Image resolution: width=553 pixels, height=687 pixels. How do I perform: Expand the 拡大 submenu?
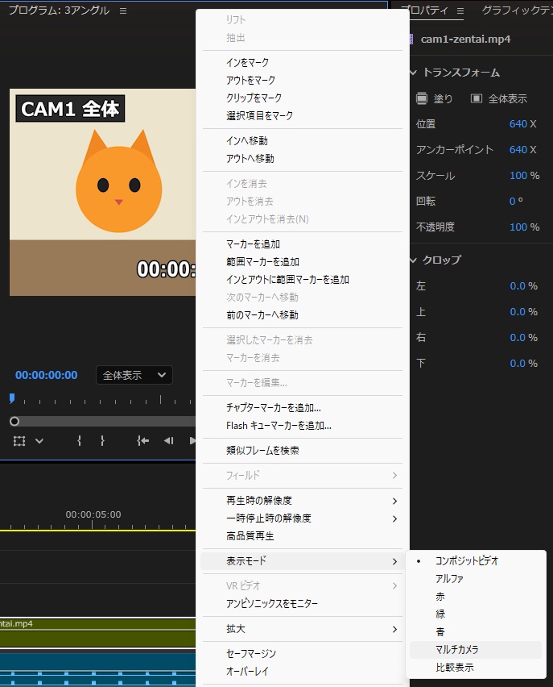point(303,629)
